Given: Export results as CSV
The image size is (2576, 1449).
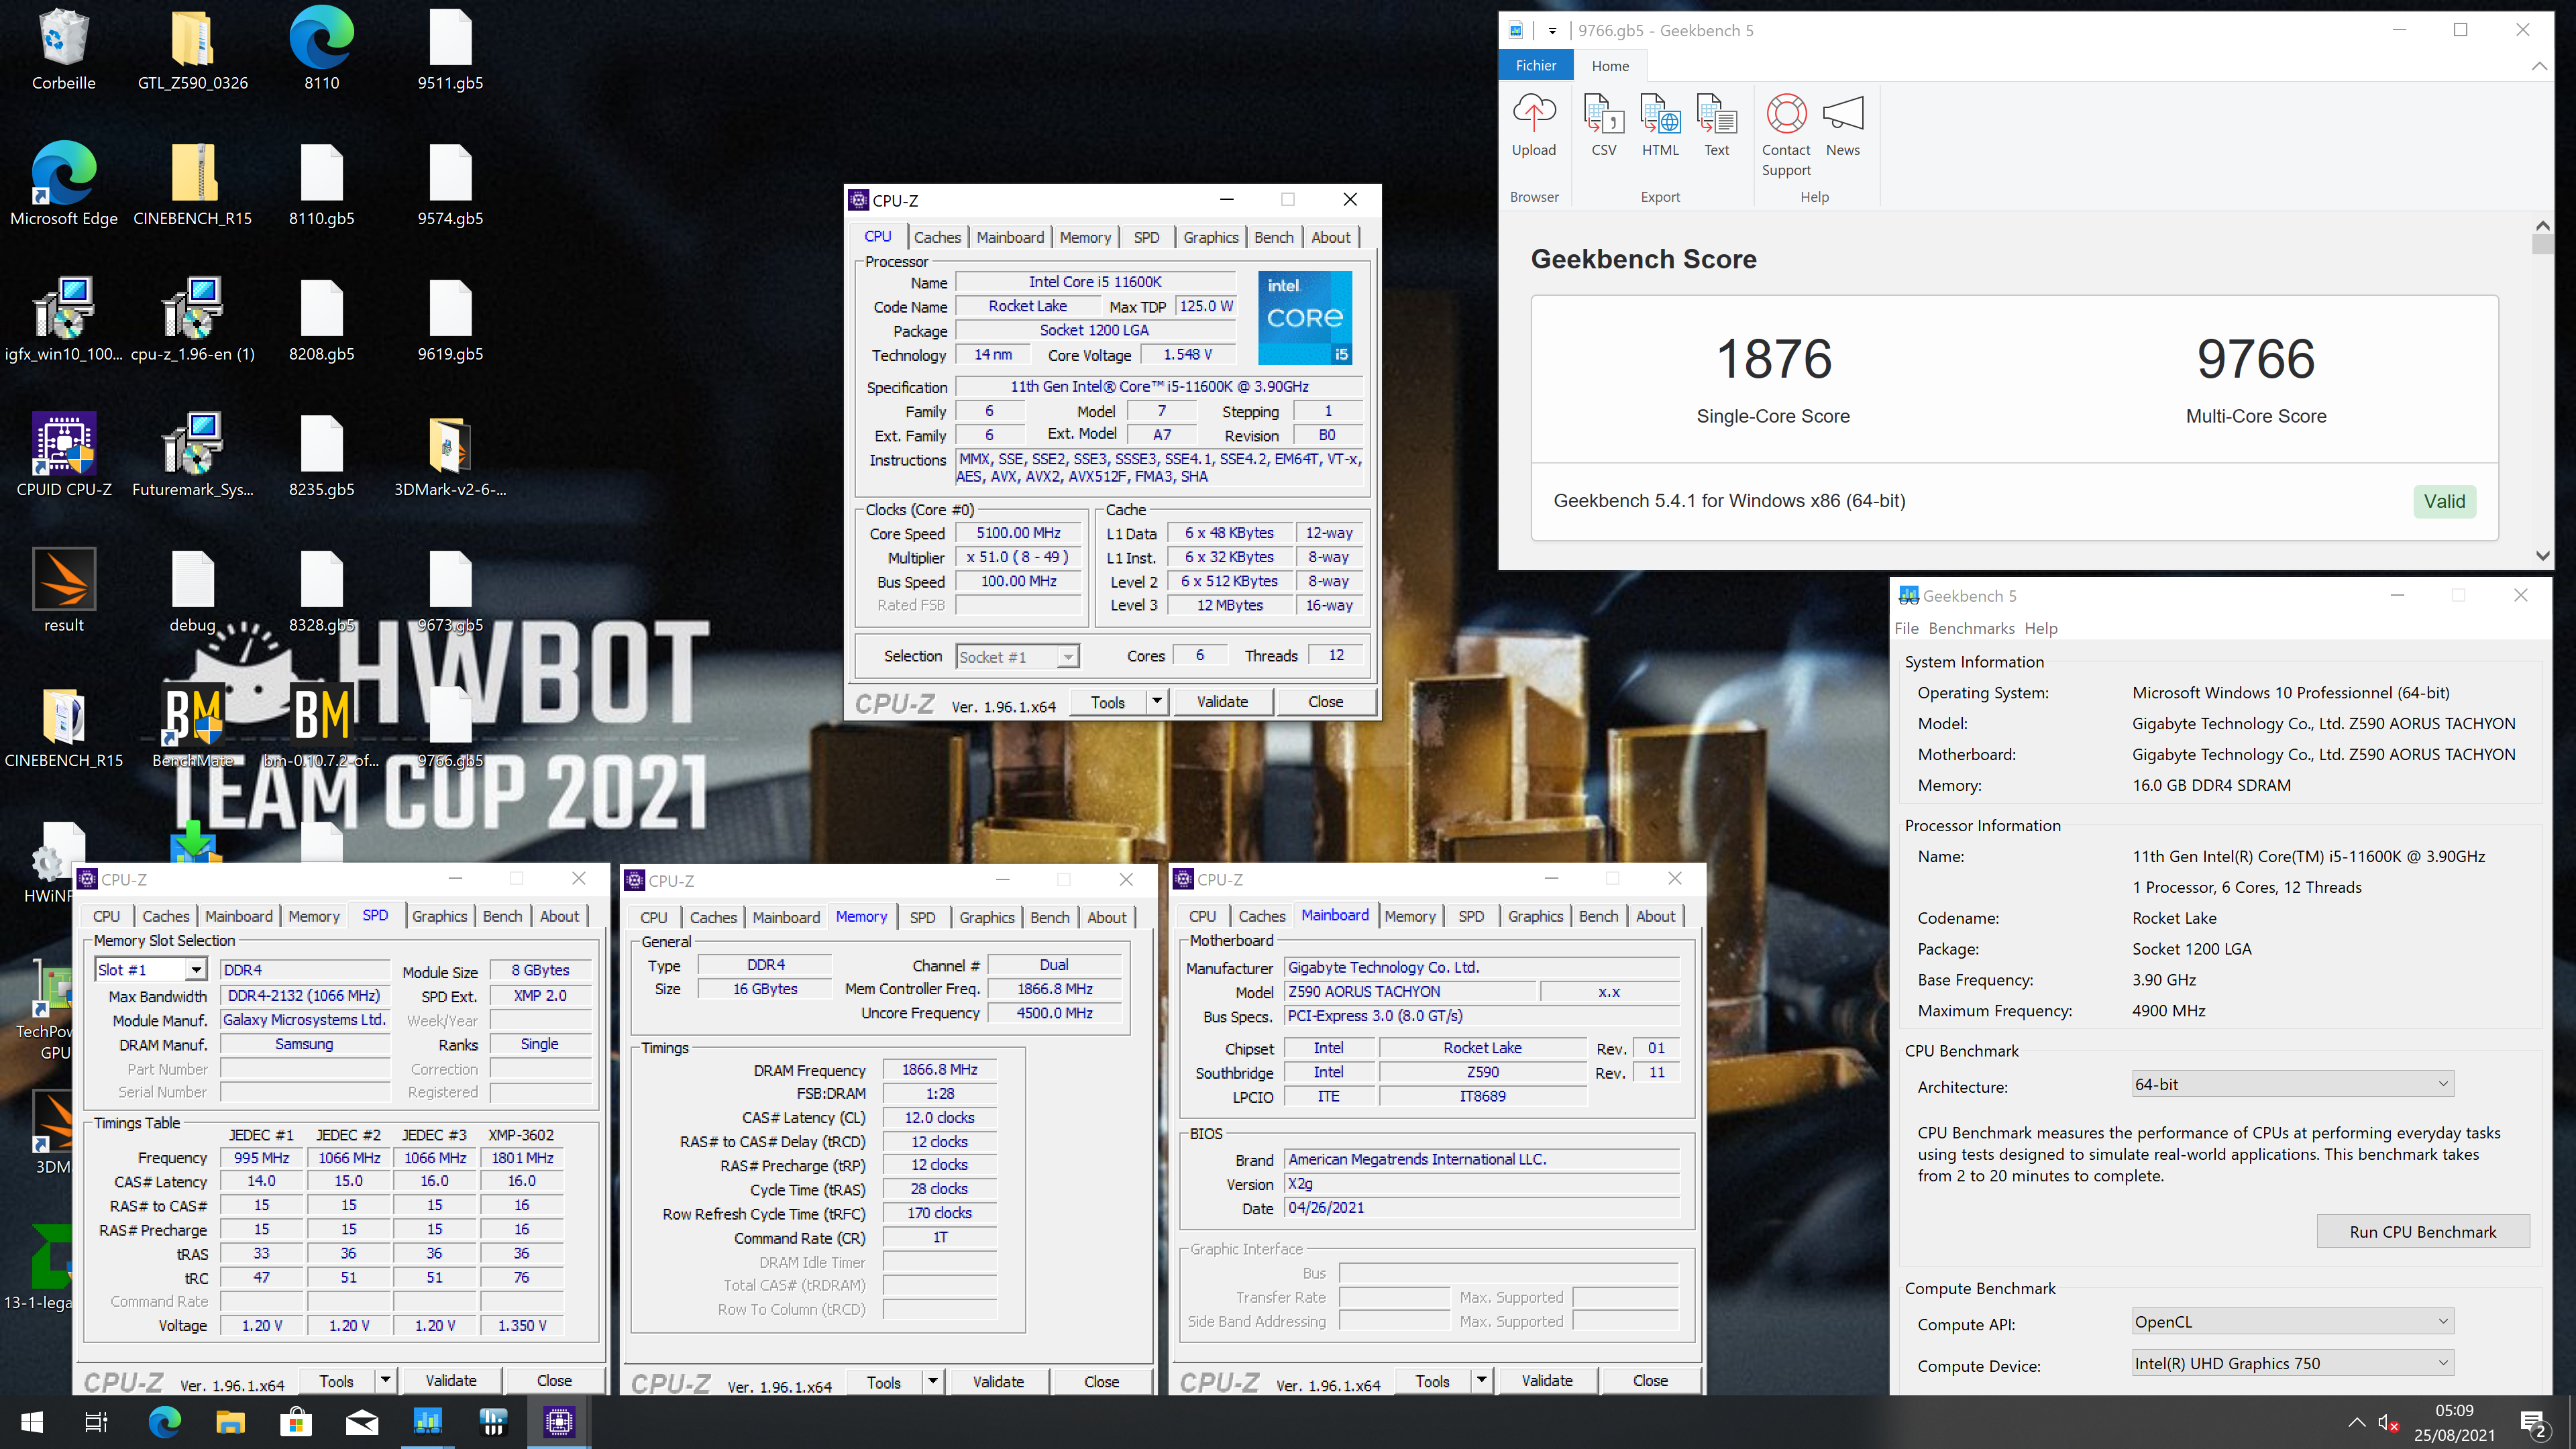Looking at the screenshot, I should click(x=1603, y=125).
